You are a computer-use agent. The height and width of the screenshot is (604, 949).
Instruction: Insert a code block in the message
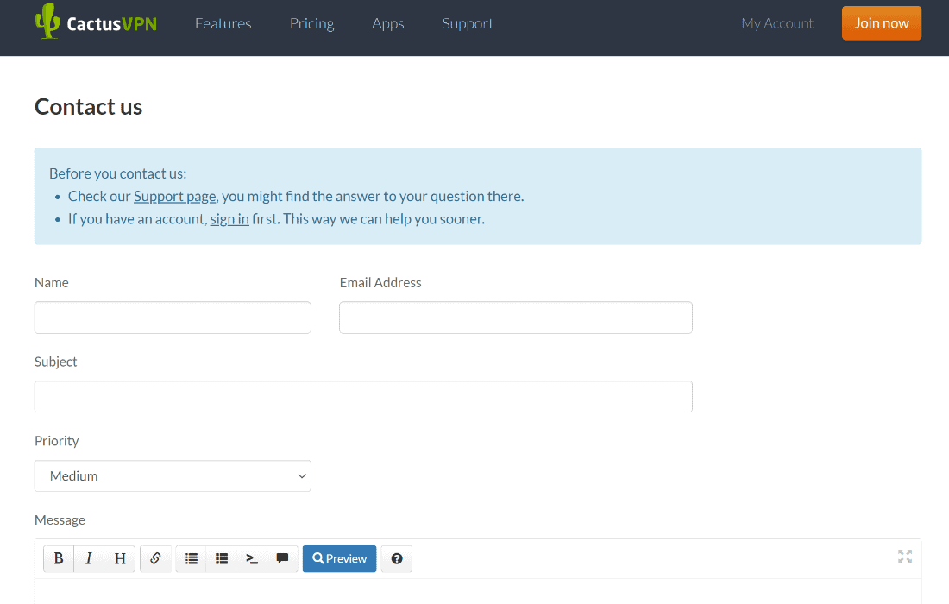[252, 559]
